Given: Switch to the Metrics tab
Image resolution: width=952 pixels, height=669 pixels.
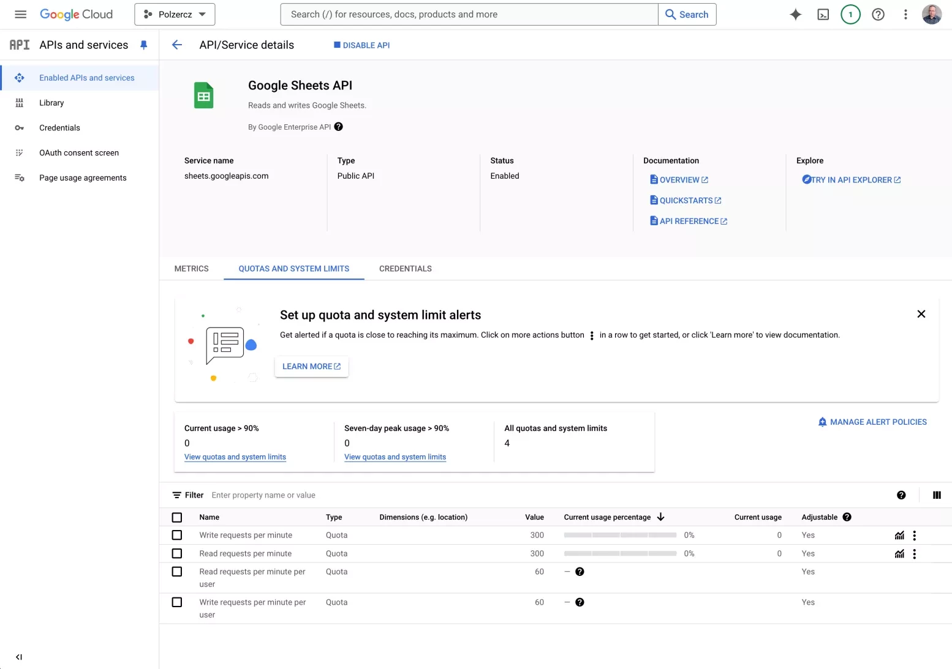Looking at the screenshot, I should 191,269.
